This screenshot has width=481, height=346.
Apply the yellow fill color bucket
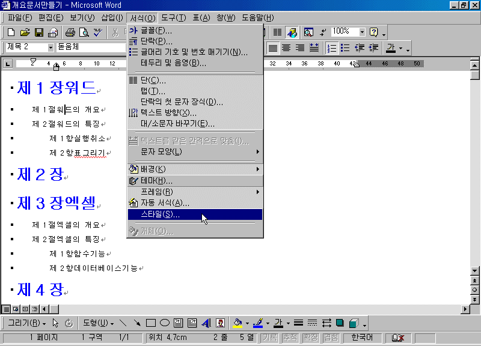coord(237,323)
